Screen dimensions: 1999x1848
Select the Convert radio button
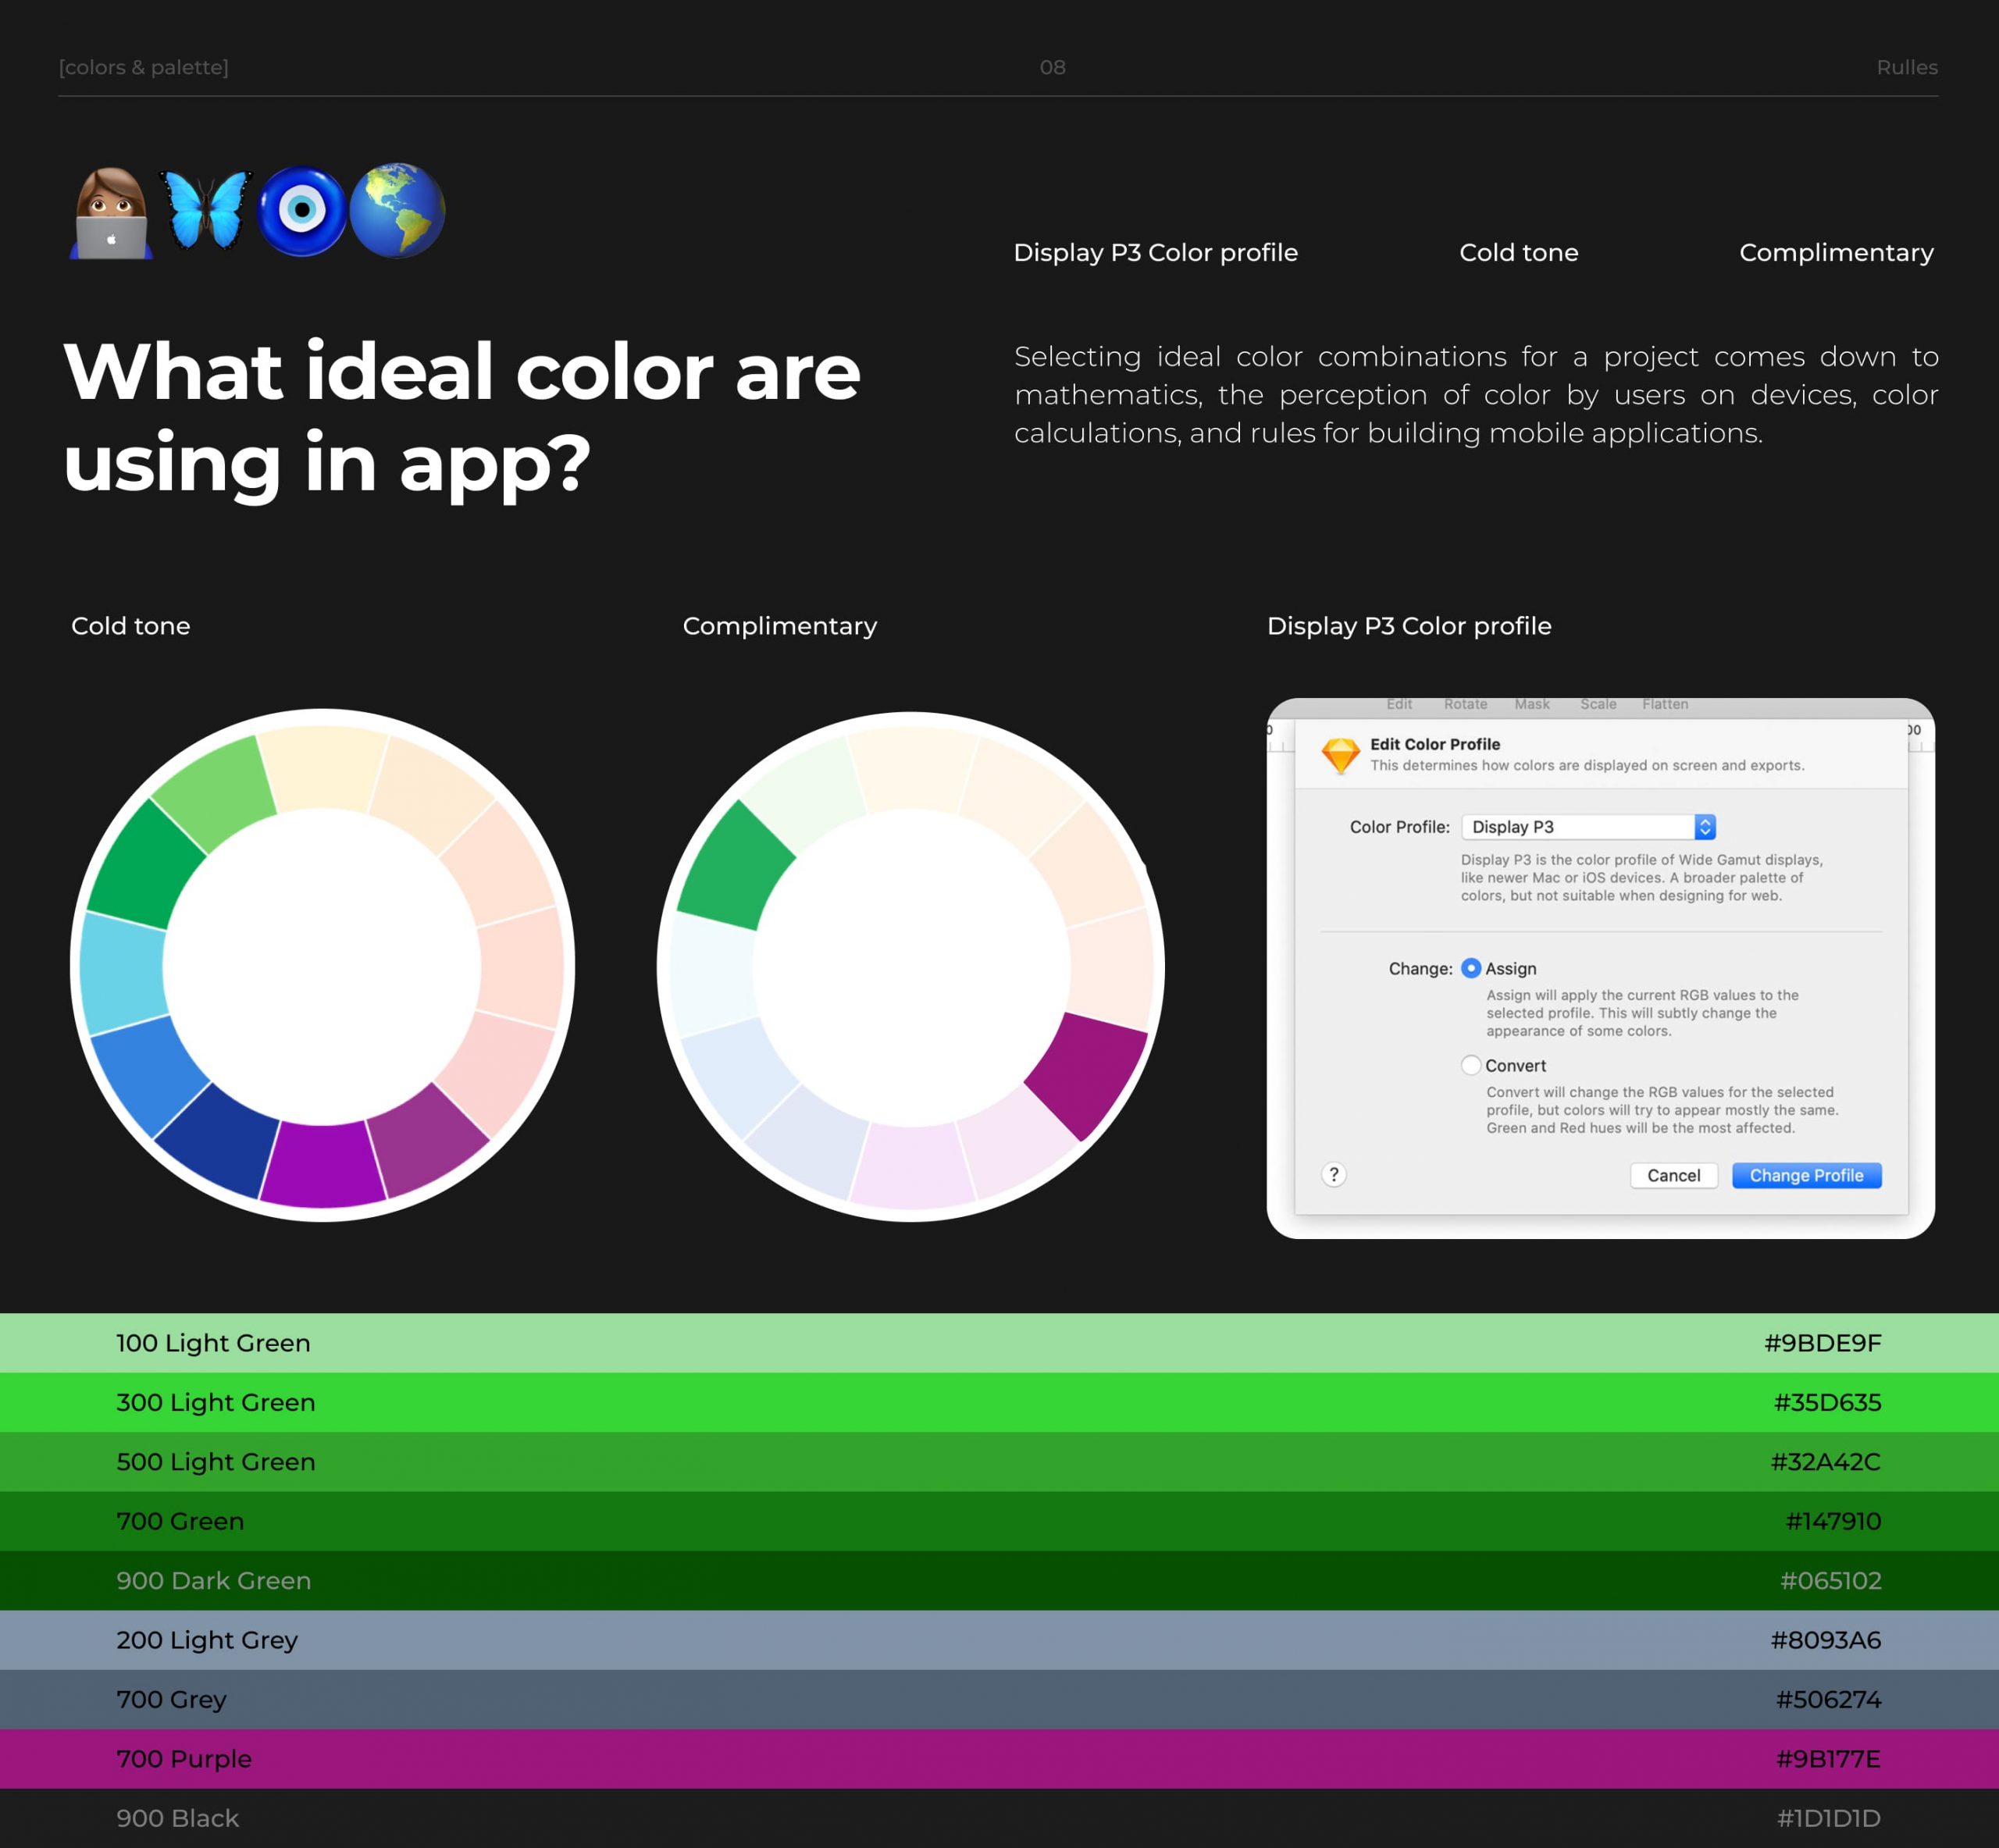[x=1470, y=1065]
